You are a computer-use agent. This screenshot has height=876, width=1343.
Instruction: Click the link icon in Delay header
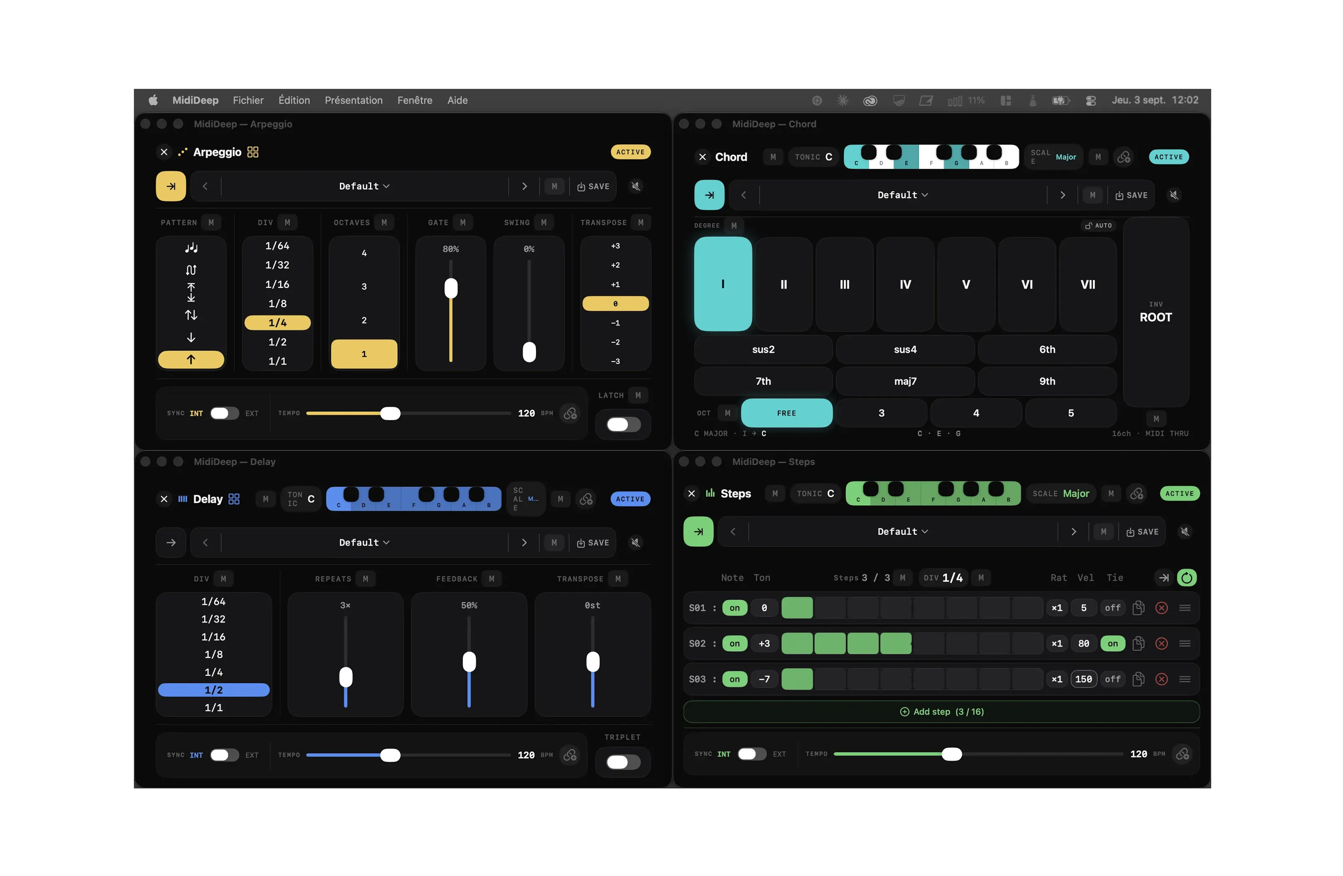[586, 499]
